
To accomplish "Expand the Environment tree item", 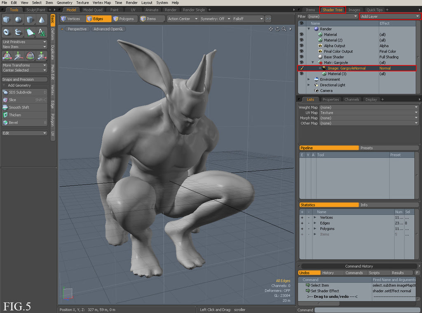I will point(309,79).
